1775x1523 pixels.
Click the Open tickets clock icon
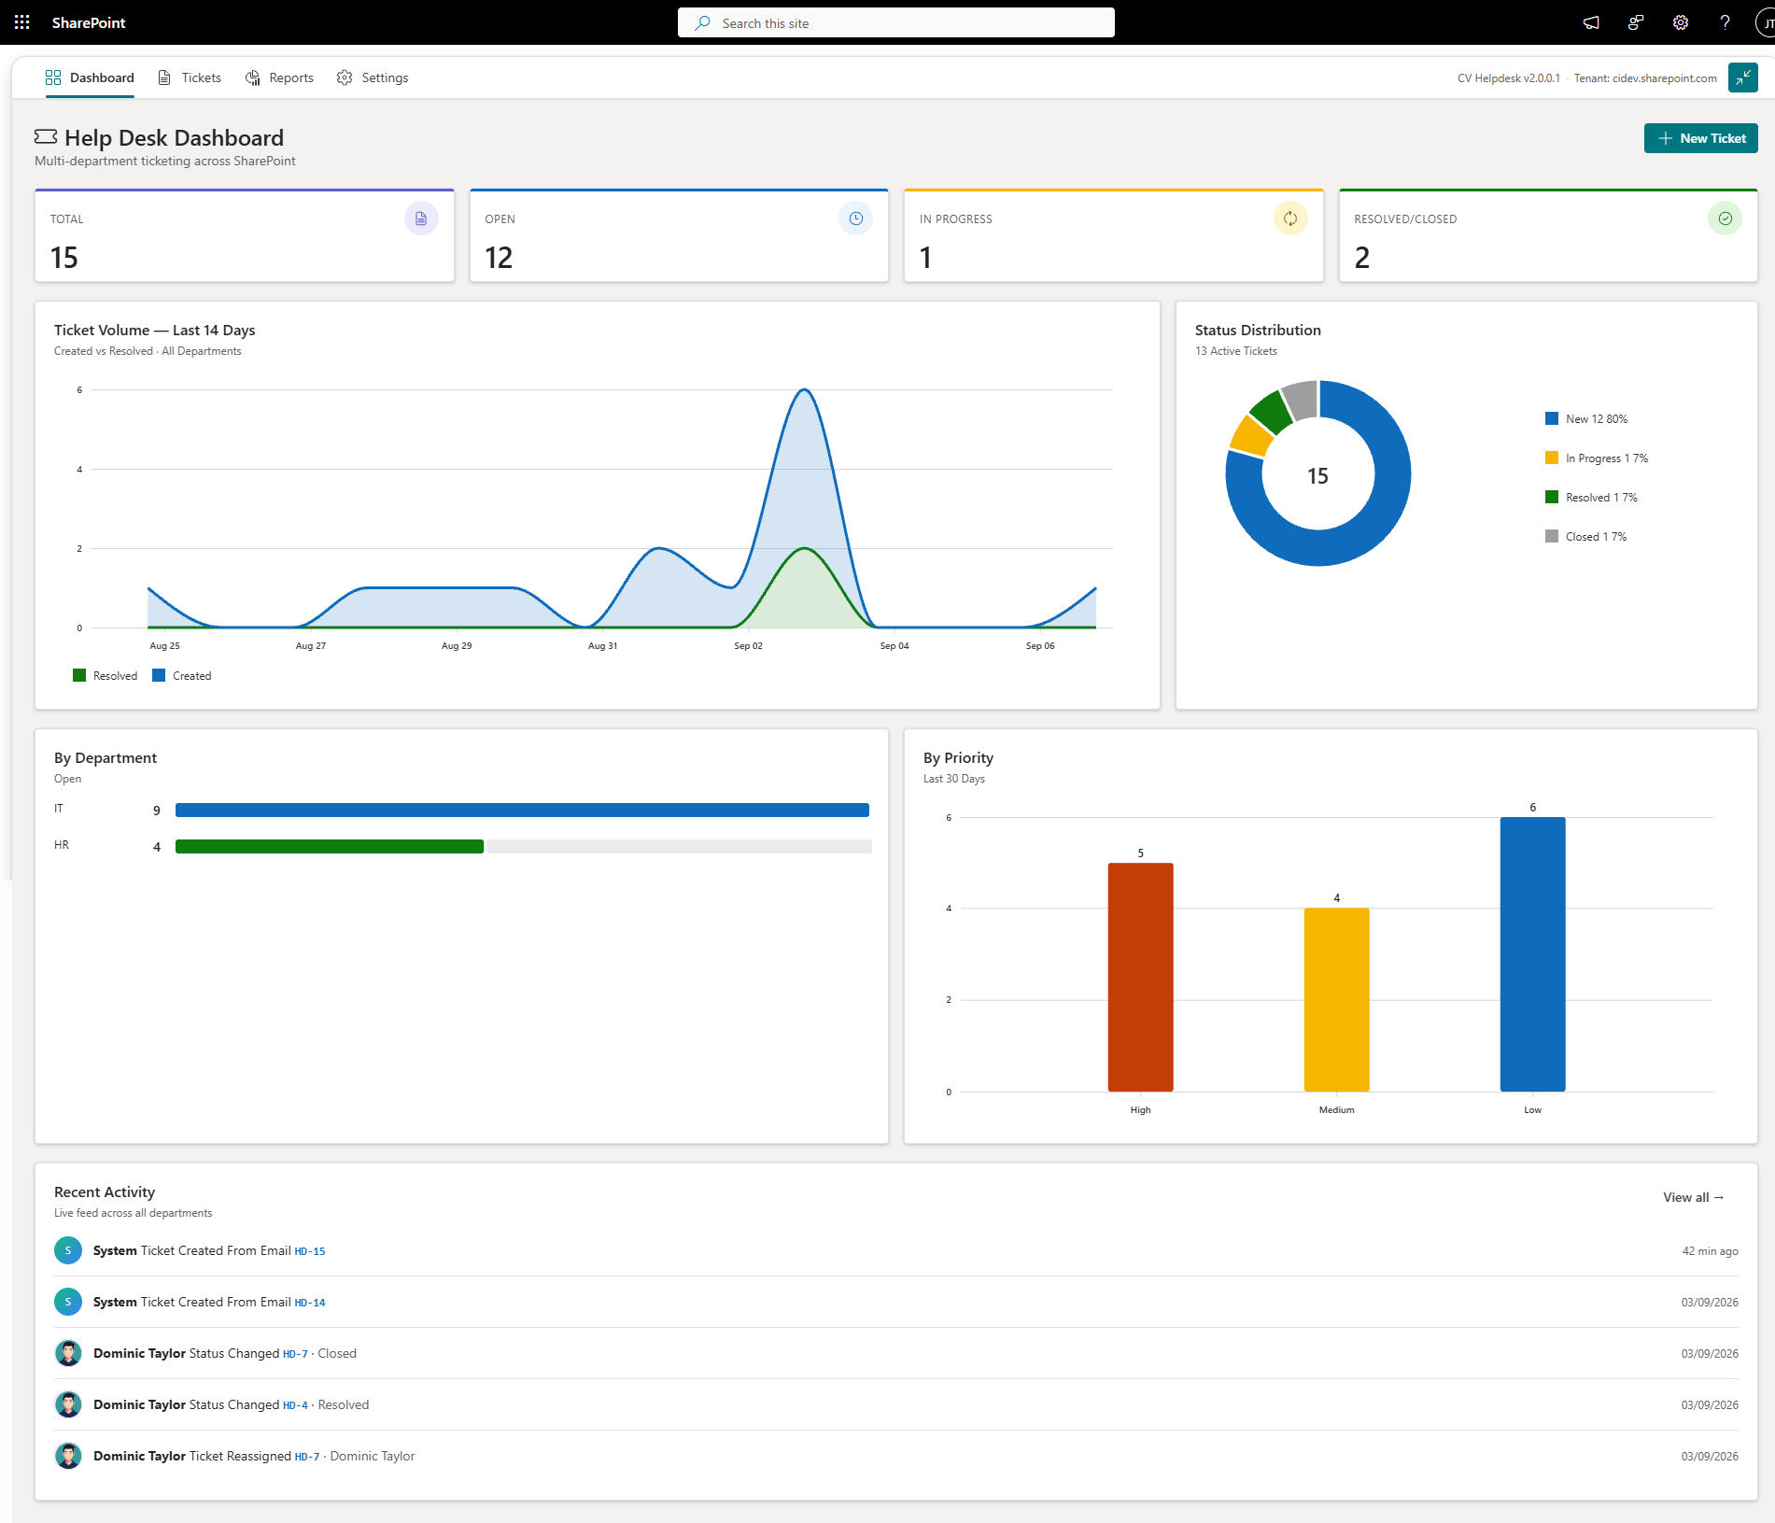pyautogui.click(x=856, y=219)
